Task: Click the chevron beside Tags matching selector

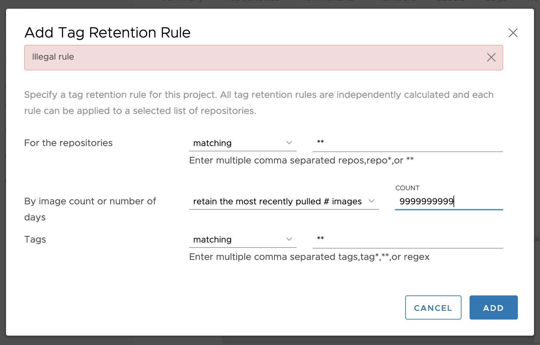Action: 289,239
